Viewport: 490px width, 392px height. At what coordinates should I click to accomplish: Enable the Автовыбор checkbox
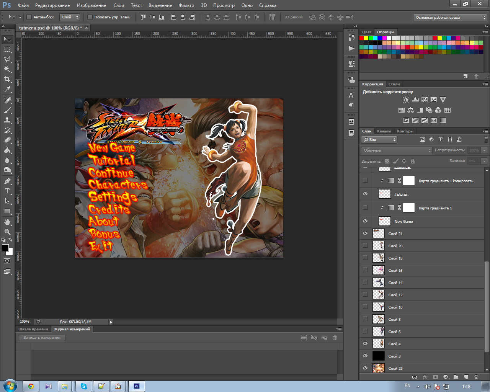pos(29,17)
